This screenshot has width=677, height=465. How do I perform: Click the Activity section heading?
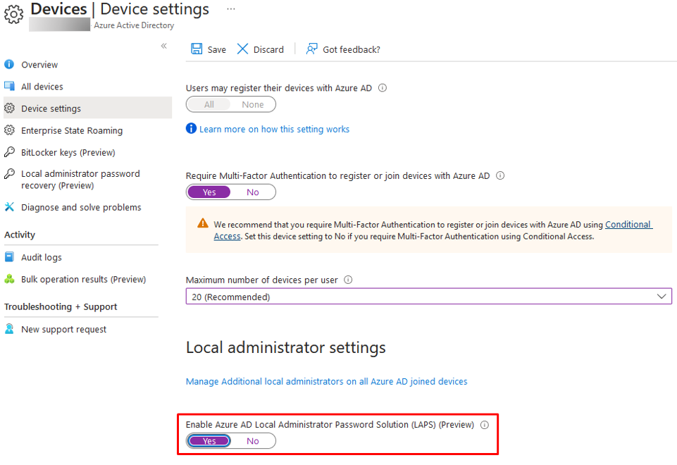coord(20,235)
